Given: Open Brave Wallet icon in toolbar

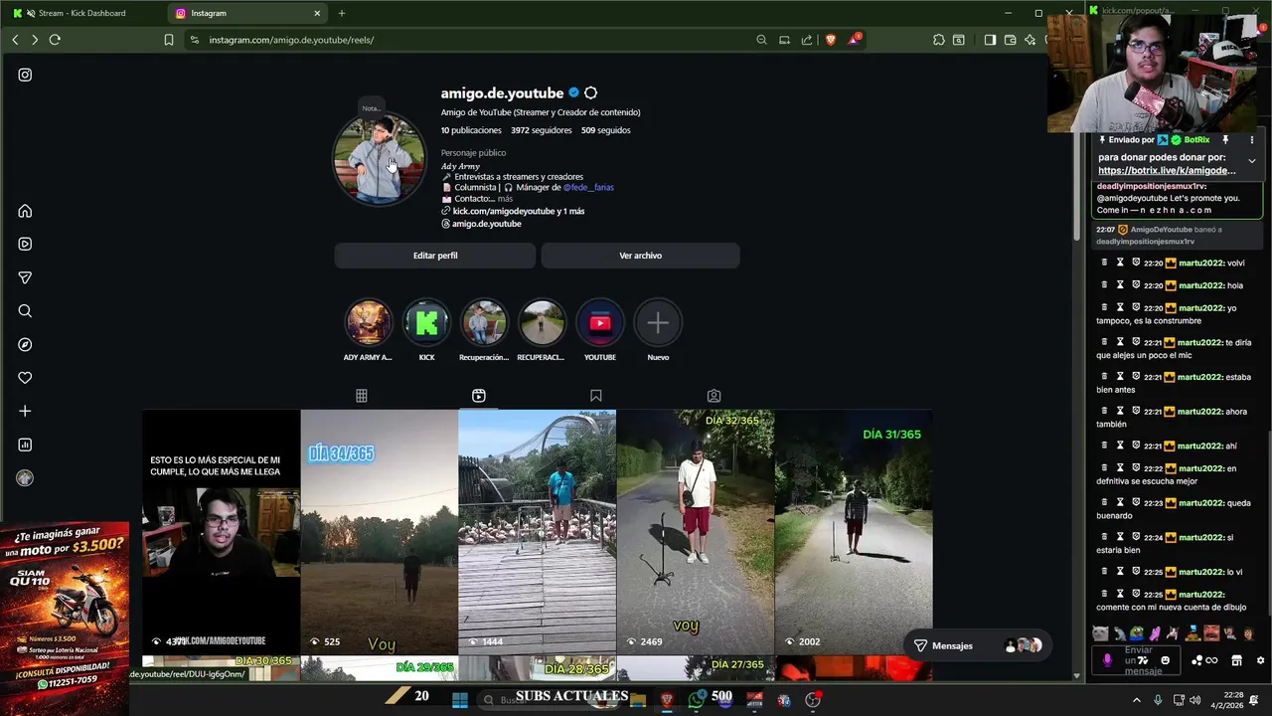Looking at the screenshot, I should pos(1010,40).
